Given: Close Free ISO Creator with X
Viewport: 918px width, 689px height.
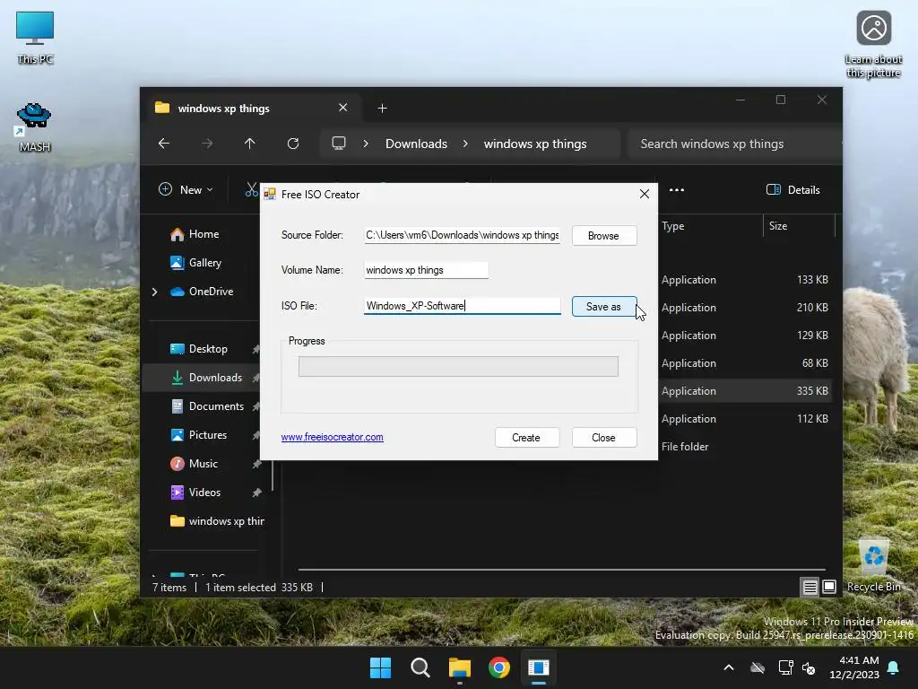Looking at the screenshot, I should point(644,194).
